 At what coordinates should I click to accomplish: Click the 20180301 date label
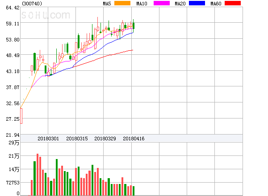(48, 139)
